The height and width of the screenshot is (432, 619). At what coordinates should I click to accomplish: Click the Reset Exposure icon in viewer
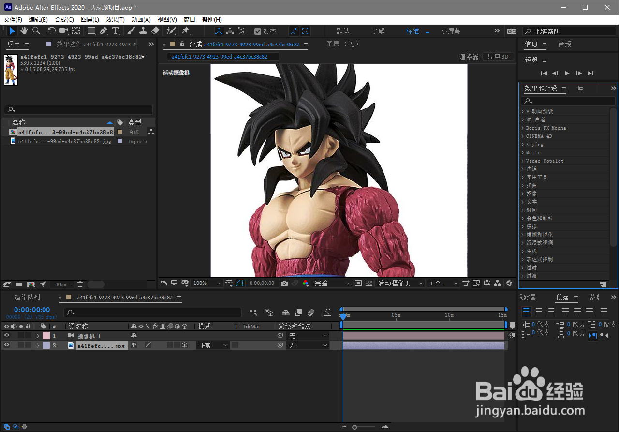(x=509, y=283)
